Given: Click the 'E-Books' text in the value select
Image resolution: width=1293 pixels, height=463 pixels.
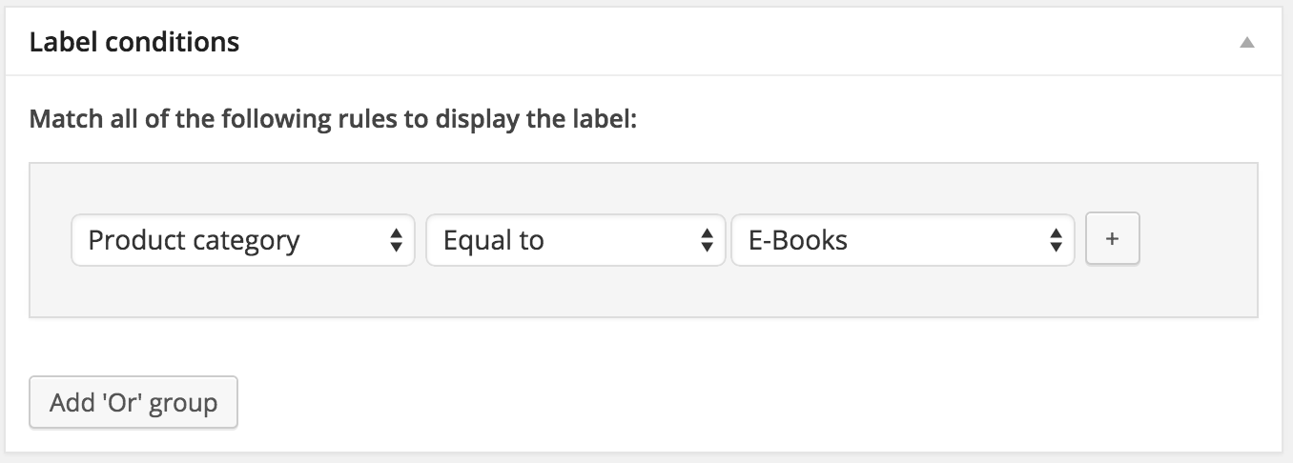Looking at the screenshot, I should coord(798,240).
